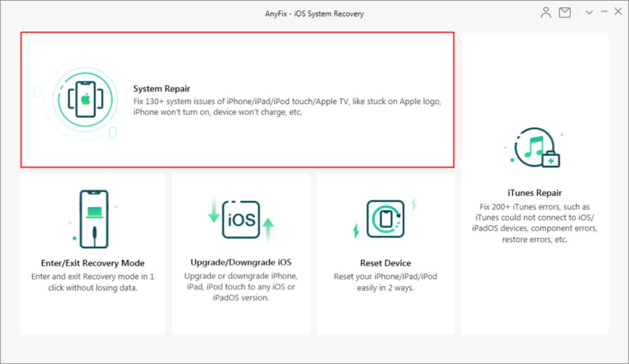Expand the title bar dropdown chevron

click(589, 12)
